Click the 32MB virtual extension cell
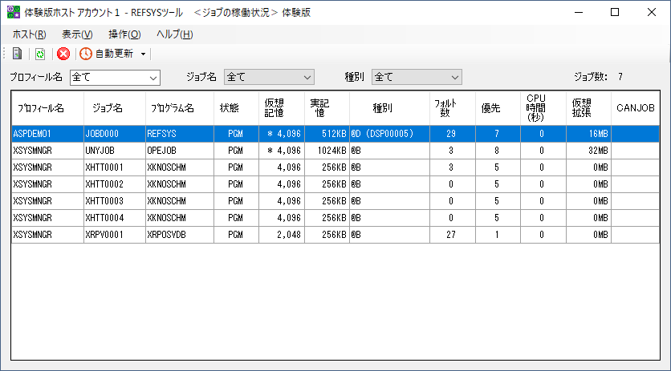 click(x=588, y=151)
